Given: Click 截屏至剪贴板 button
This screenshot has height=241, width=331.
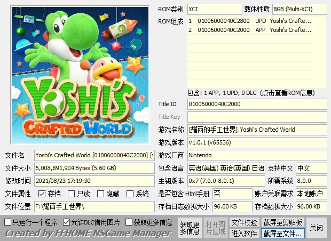Looking at the screenshot, I should click(x=282, y=222).
